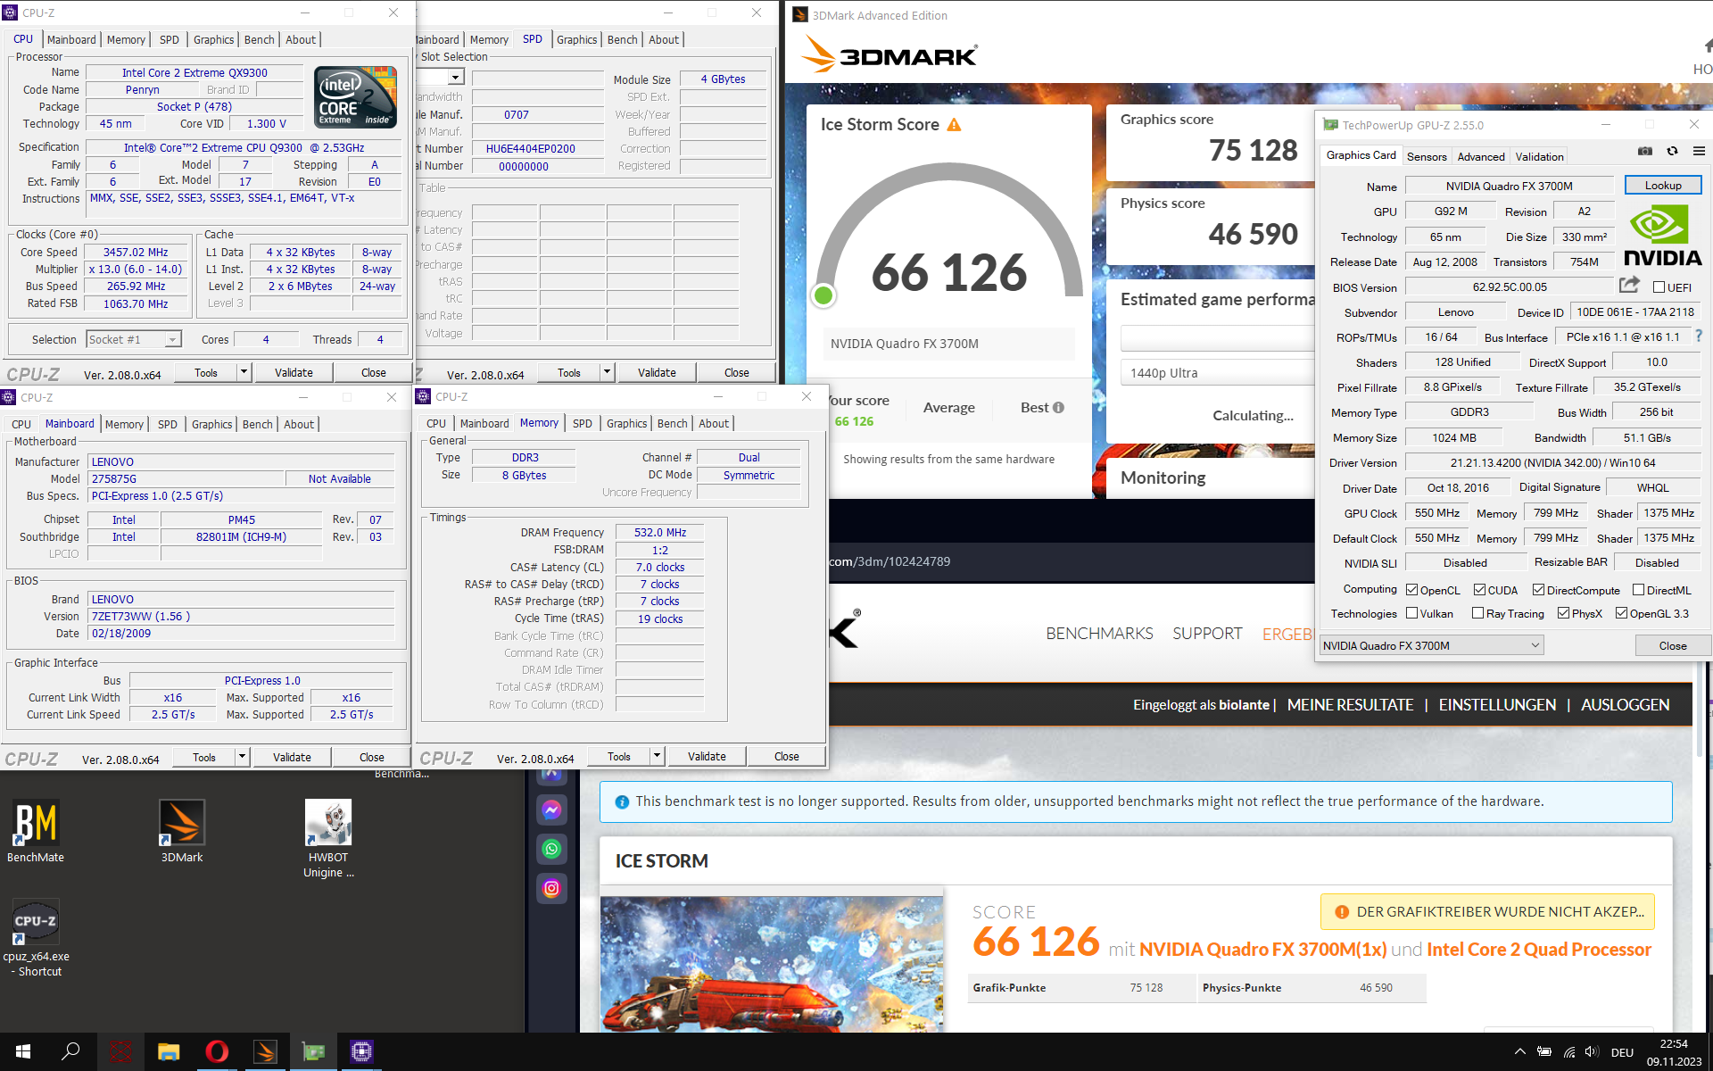The image size is (1713, 1071).
Task: Click the Instagram sidebar icon
Action: point(551,888)
